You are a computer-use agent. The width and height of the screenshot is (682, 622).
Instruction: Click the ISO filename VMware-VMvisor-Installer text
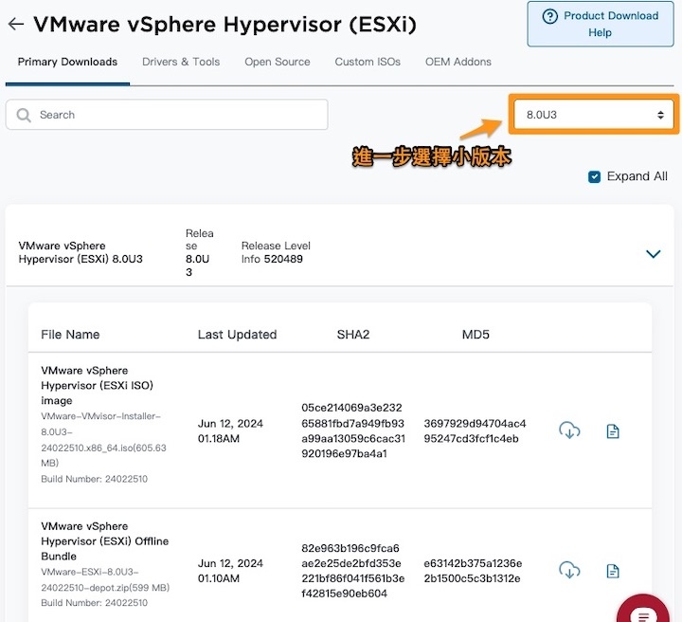click(x=103, y=439)
